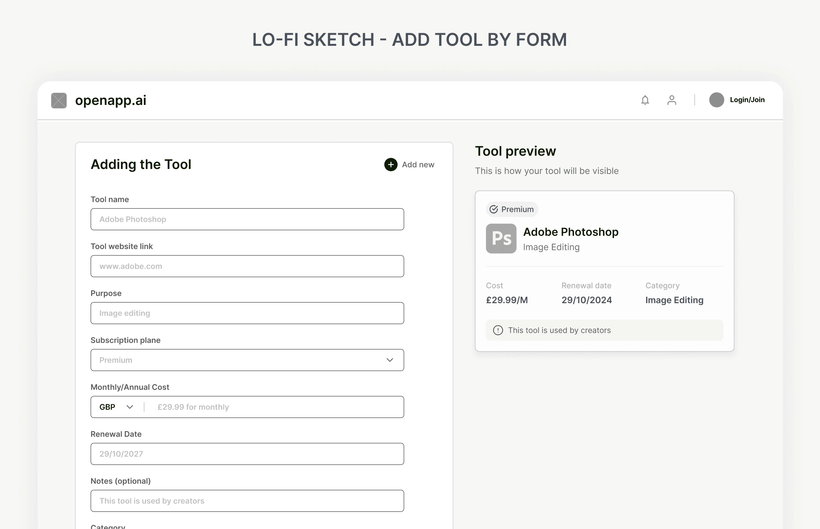Click the "Premium" badge text in preview
Viewport: 820px width, 529px height.
[517, 209]
